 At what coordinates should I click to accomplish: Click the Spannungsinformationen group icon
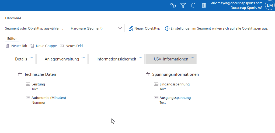[x=148, y=74]
